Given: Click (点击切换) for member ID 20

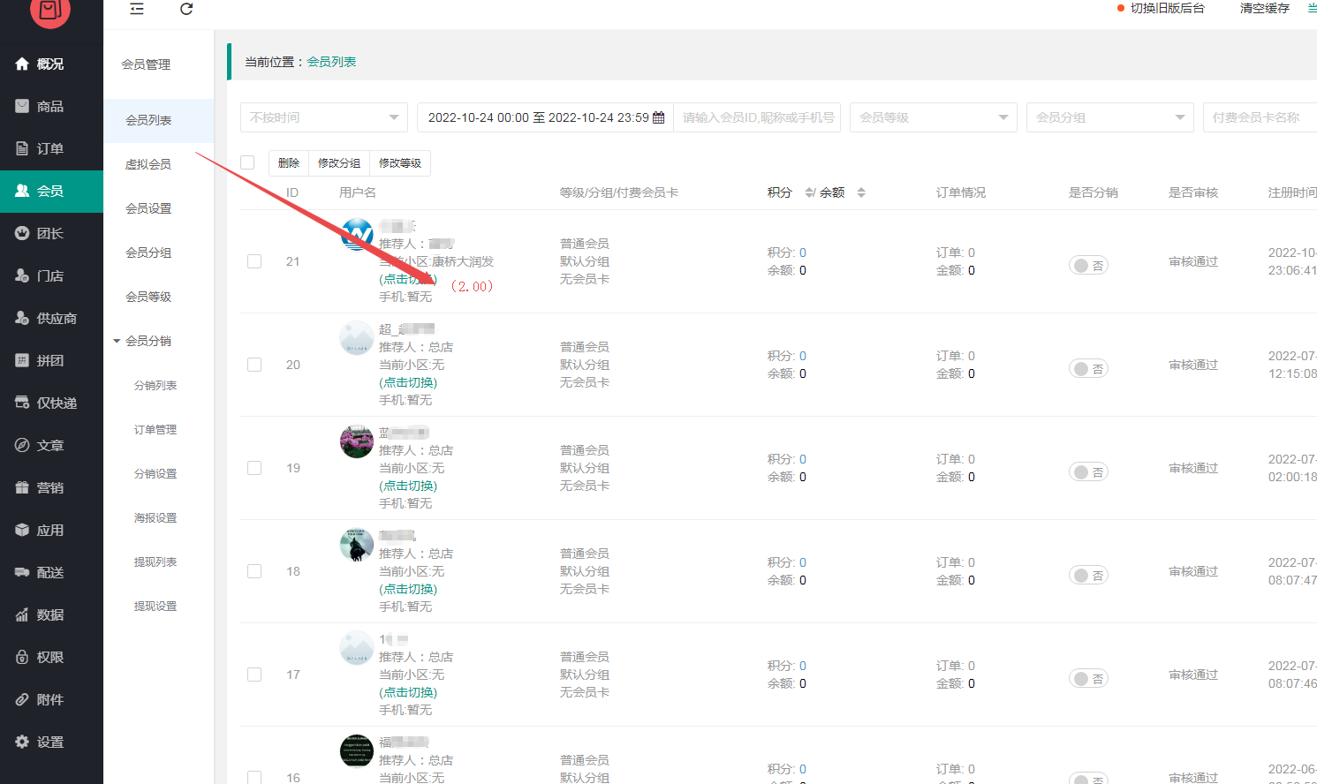Looking at the screenshot, I should click(x=408, y=382).
